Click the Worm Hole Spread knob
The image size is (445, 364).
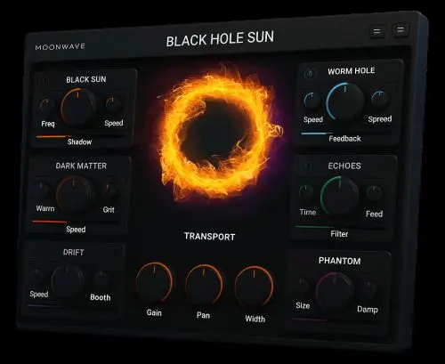click(380, 99)
